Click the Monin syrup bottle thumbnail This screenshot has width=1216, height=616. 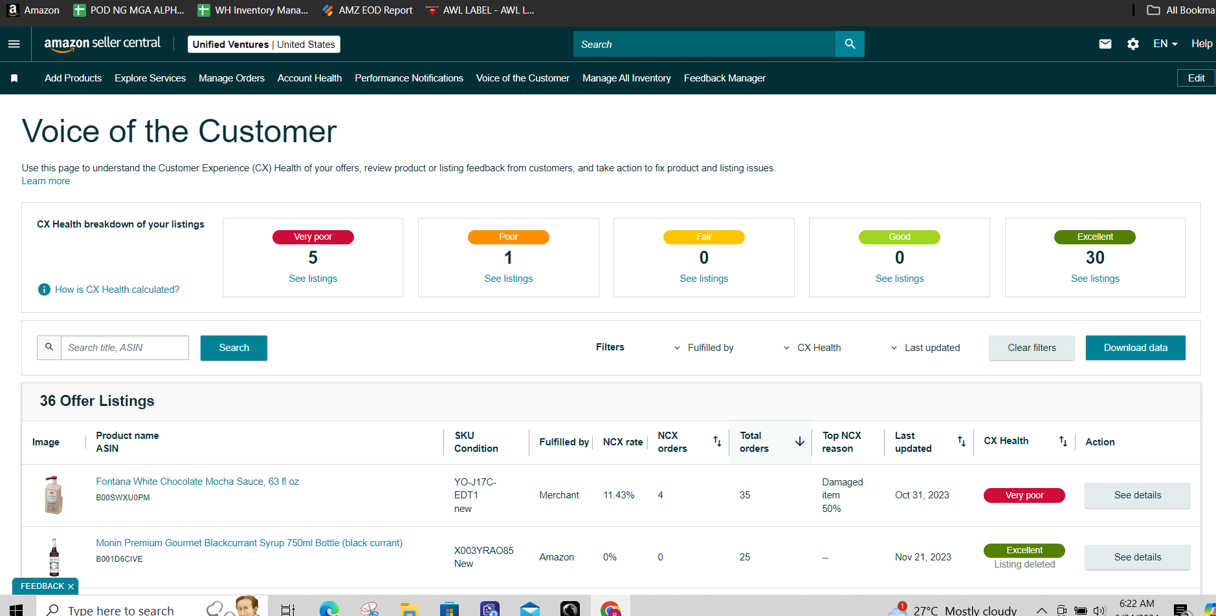pyautogui.click(x=54, y=557)
